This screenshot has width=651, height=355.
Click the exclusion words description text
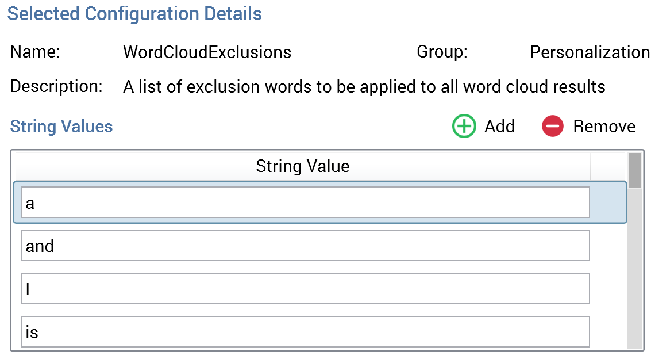pyautogui.click(x=364, y=87)
